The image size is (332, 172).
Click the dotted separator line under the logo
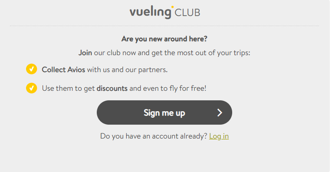click(164, 26)
